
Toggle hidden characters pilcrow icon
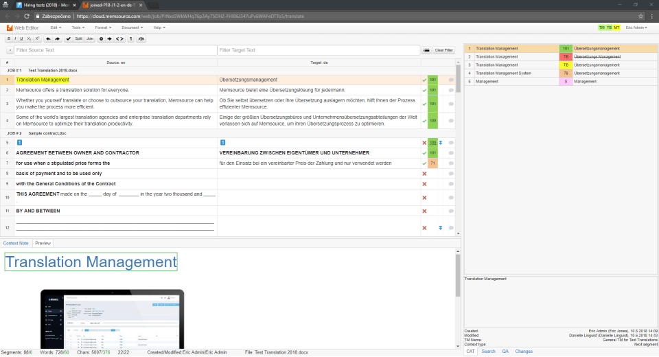(x=130, y=38)
